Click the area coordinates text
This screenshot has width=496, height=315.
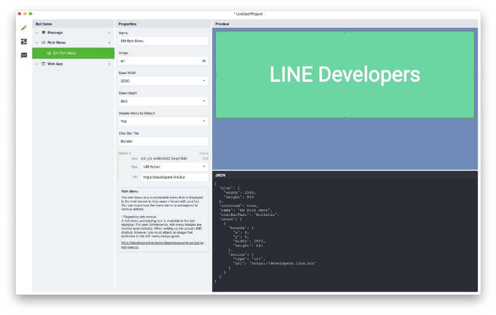tap(164, 158)
